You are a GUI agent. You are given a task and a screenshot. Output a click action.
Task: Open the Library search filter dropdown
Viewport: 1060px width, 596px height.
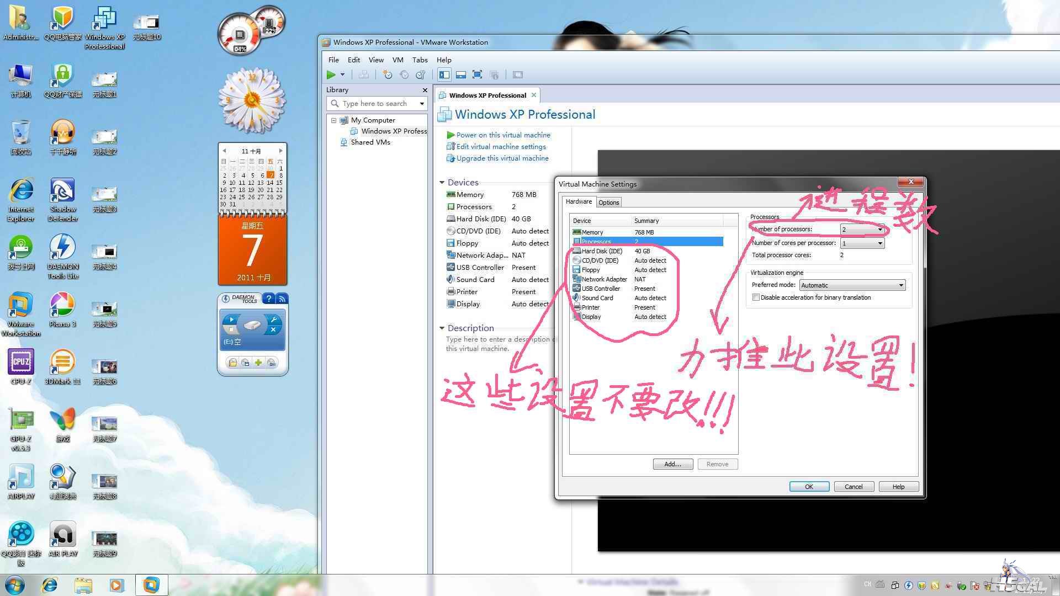tap(422, 103)
